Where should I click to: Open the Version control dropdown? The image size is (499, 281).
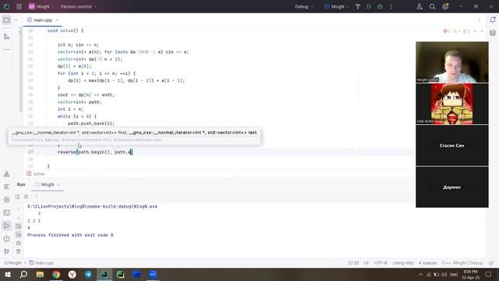[78, 6]
